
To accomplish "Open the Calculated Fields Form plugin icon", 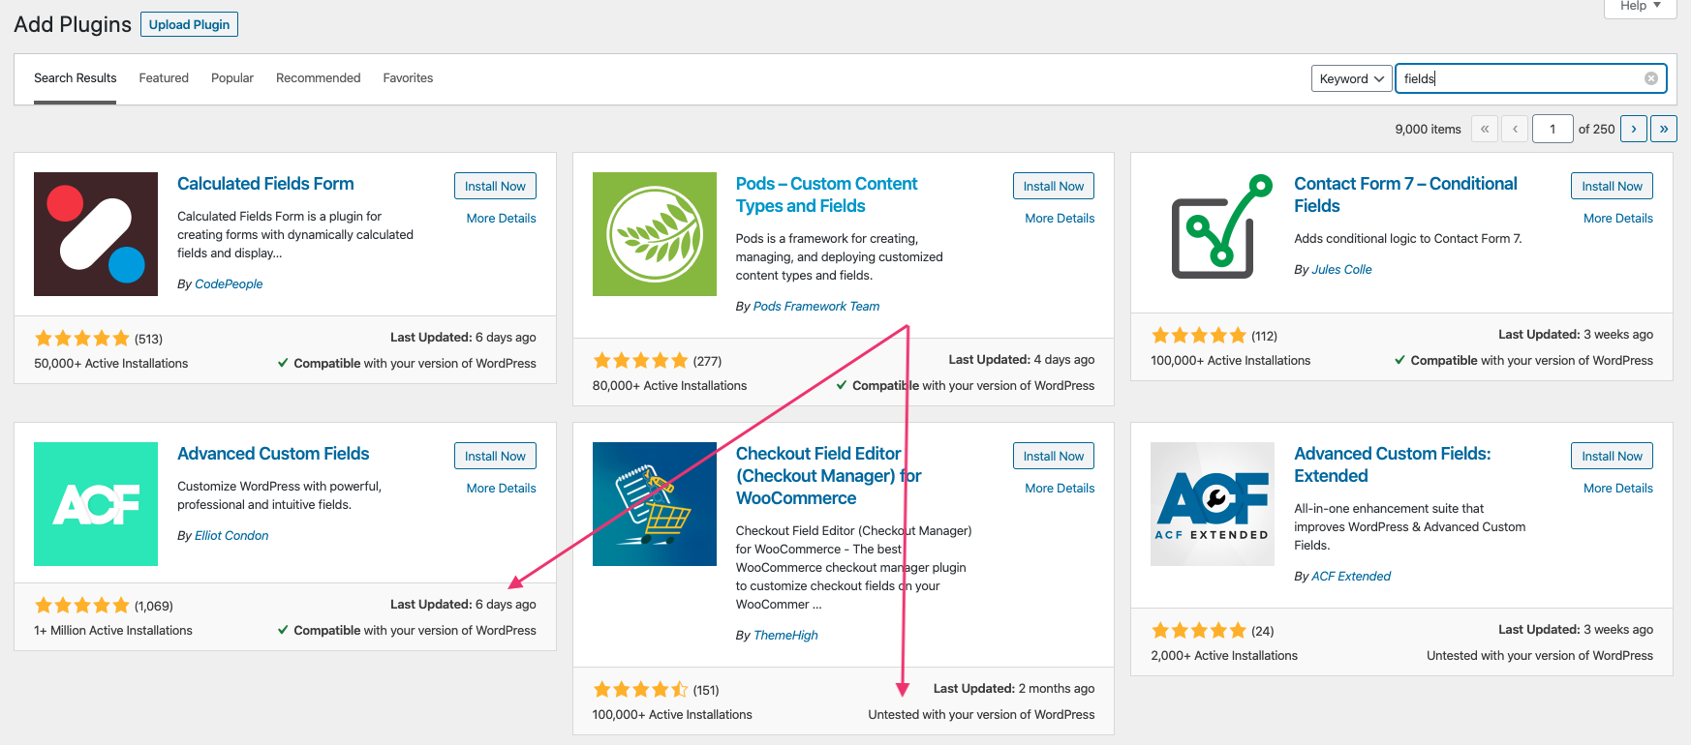I will [96, 234].
